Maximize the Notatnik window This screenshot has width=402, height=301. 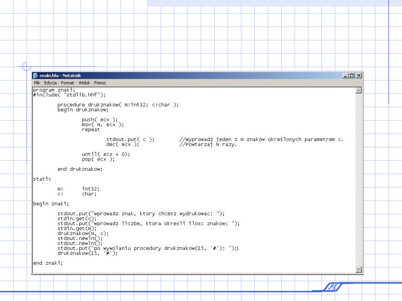352,75
